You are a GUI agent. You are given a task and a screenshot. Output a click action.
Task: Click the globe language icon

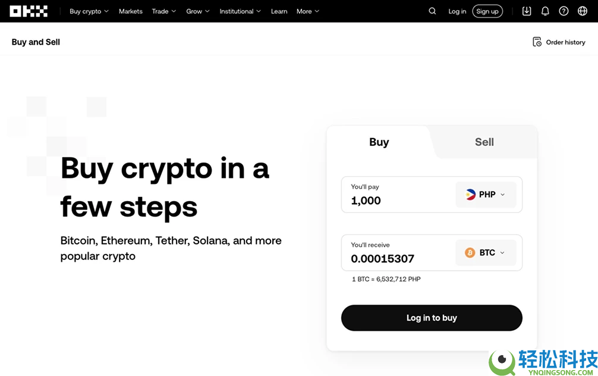pos(583,11)
